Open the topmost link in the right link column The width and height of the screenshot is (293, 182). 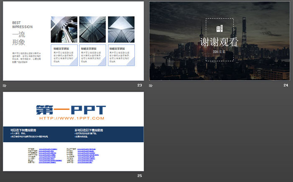(87, 149)
